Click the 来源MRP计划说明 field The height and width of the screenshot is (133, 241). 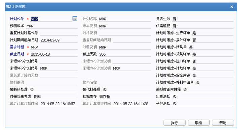132,68
